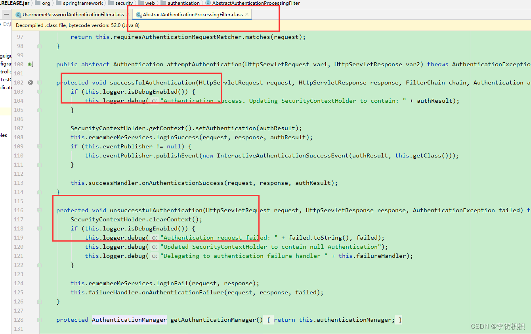531x334 pixels.
Task: Click 'AuthenticationException failed' parameter on line 116
Action: click(x=466, y=210)
